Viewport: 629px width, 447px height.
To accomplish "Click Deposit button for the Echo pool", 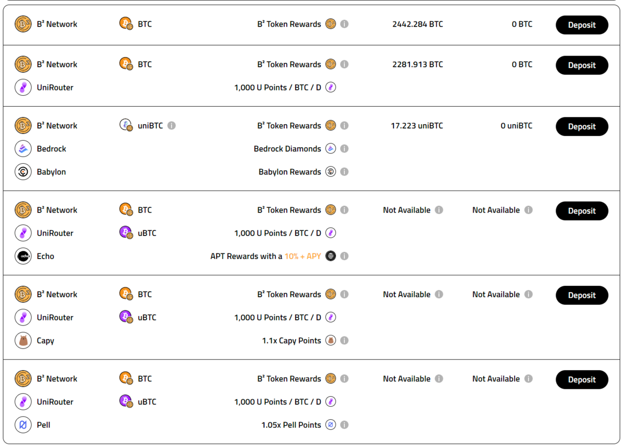I will pos(582,210).
